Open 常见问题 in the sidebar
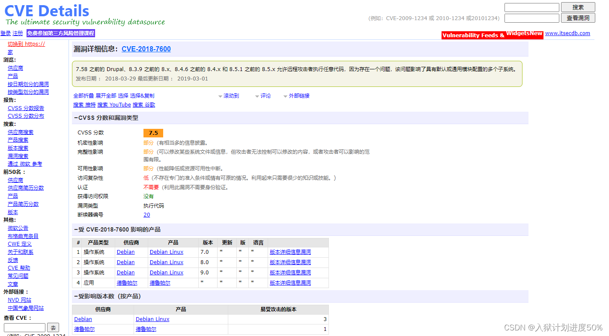 pyautogui.click(x=18, y=276)
